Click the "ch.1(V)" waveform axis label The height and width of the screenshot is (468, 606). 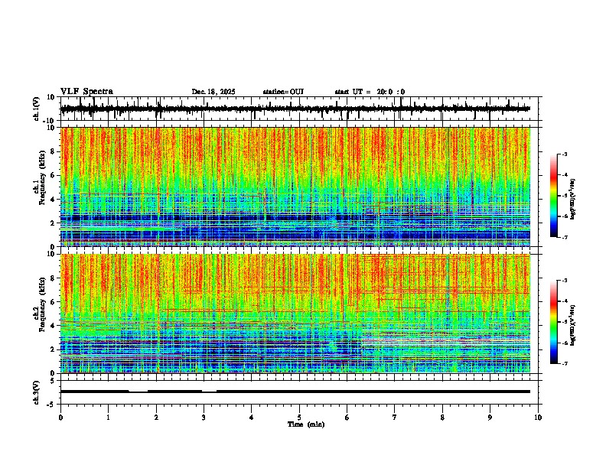coord(37,109)
